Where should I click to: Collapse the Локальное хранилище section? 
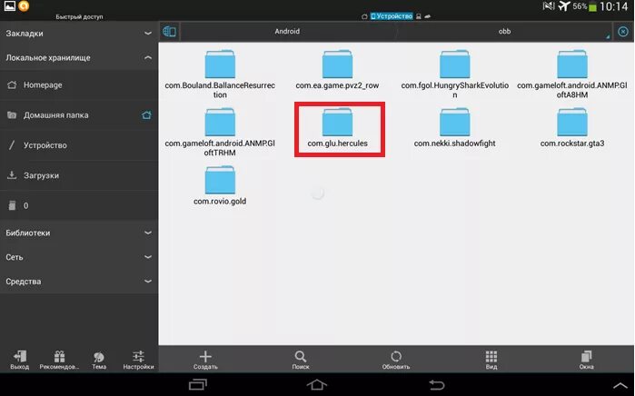(79, 58)
